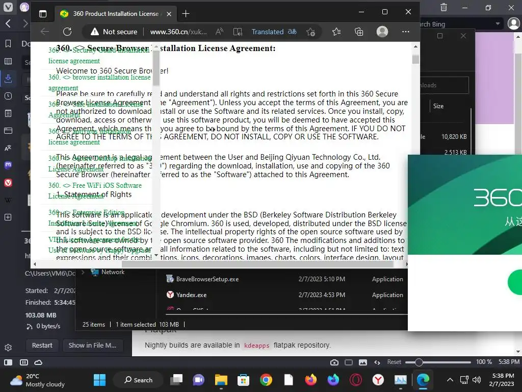Image resolution: width=522 pixels, height=392 pixels.
Task: Toggle Vivaldi panel visibility in status bar
Action: [8, 362]
